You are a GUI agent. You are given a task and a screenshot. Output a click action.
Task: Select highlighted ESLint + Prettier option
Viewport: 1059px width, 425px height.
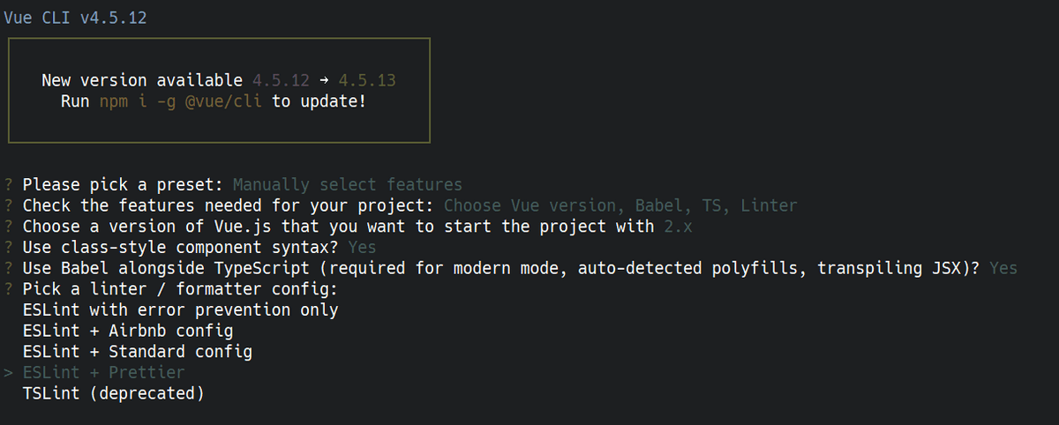(x=103, y=372)
